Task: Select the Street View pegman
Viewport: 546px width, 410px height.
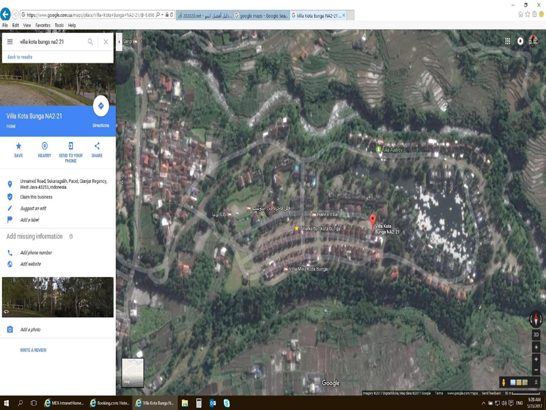Action: (503, 383)
